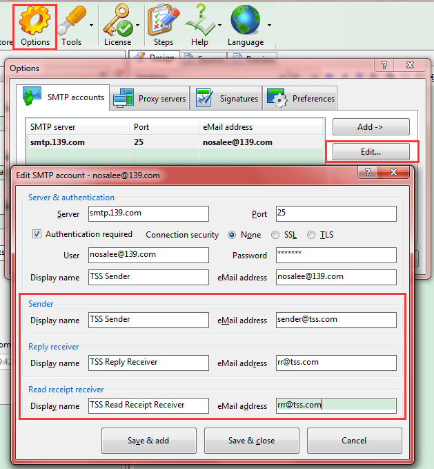Viewport: 434px width, 469px height.
Task: Open the Options gear icon in toolbar
Action: (x=34, y=27)
